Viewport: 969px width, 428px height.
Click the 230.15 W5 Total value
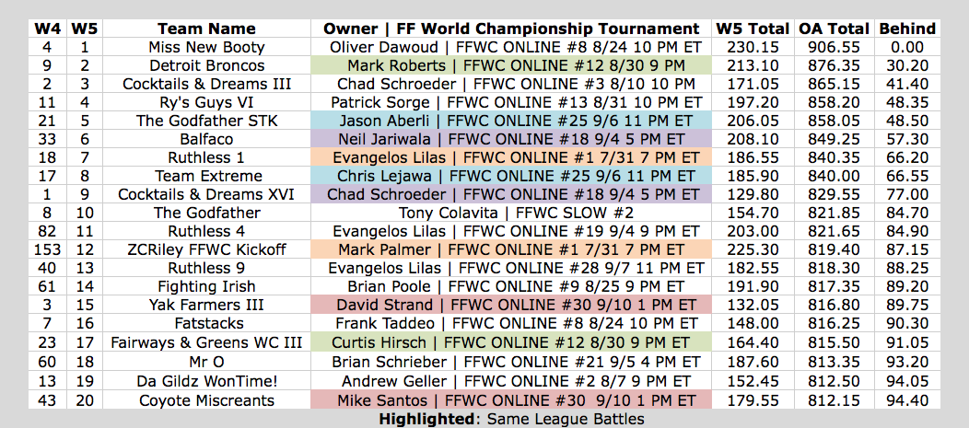point(753,48)
